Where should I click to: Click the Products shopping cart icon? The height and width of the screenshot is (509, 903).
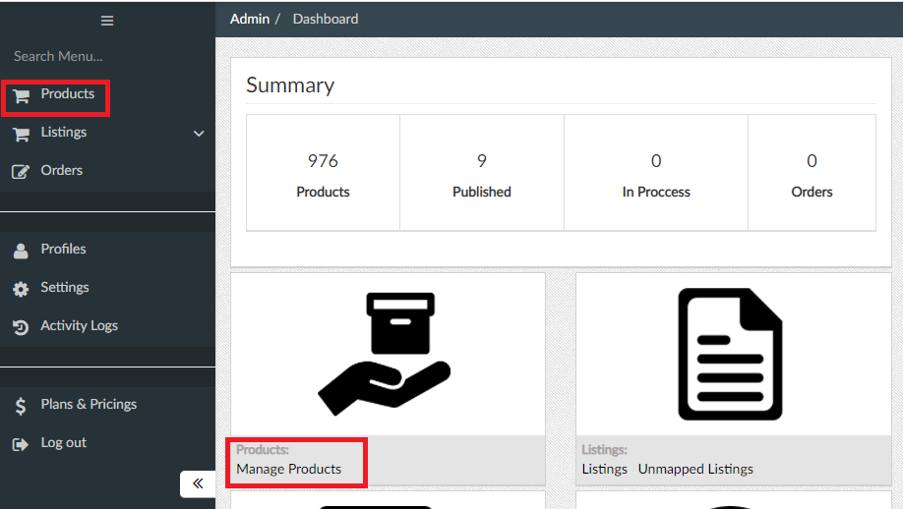pyautogui.click(x=22, y=96)
